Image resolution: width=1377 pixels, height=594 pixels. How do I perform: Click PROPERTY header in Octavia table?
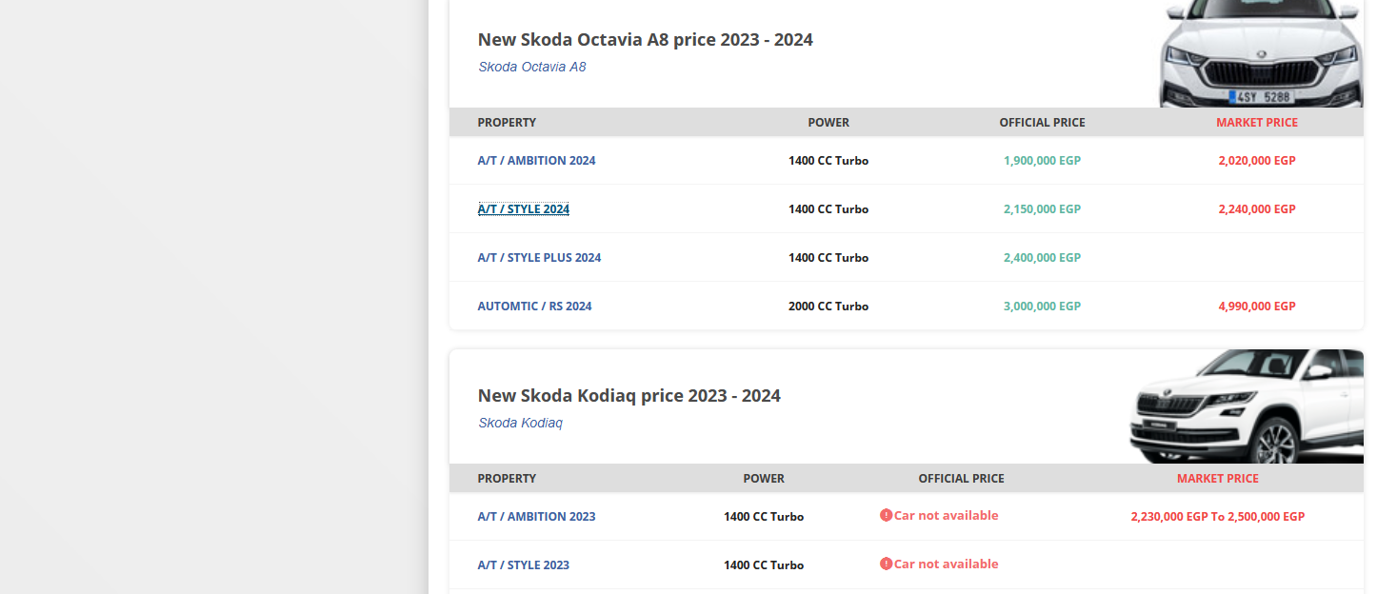(x=507, y=123)
